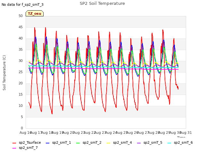The height and width of the screenshot is (154, 205).
Task: Click the 35 y-axis tick label
Action: [x=20, y=49]
